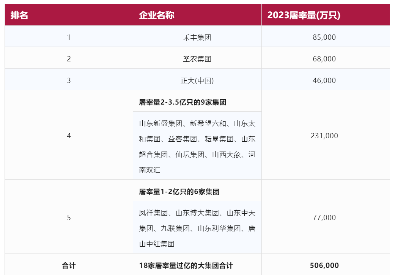Select rank cell 1
The image size is (395, 280).
[x=69, y=36]
